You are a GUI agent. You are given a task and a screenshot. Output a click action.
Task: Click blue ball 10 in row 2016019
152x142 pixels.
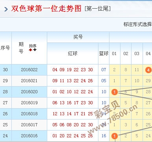click(104, 103)
